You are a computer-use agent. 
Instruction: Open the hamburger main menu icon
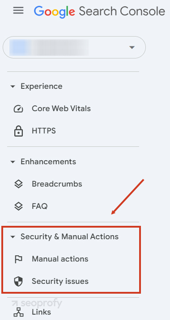click(x=18, y=10)
